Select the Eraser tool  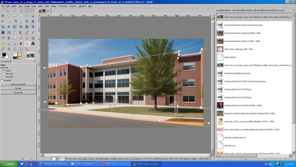21,38
